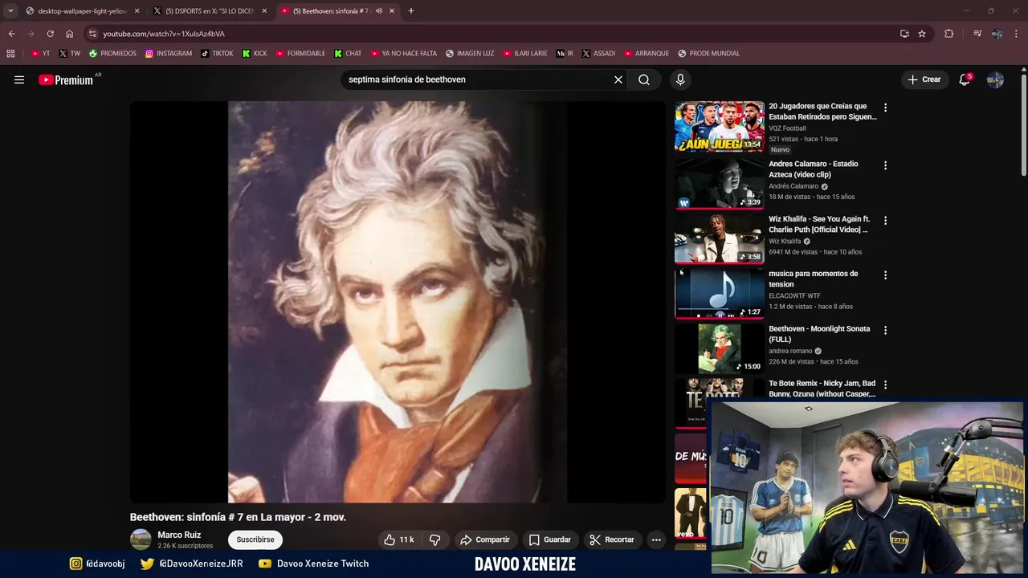Image resolution: width=1028 pixels, height=578 pixels.
Task: Bookmark this page with star icon
Action: (x=922, y=34)
